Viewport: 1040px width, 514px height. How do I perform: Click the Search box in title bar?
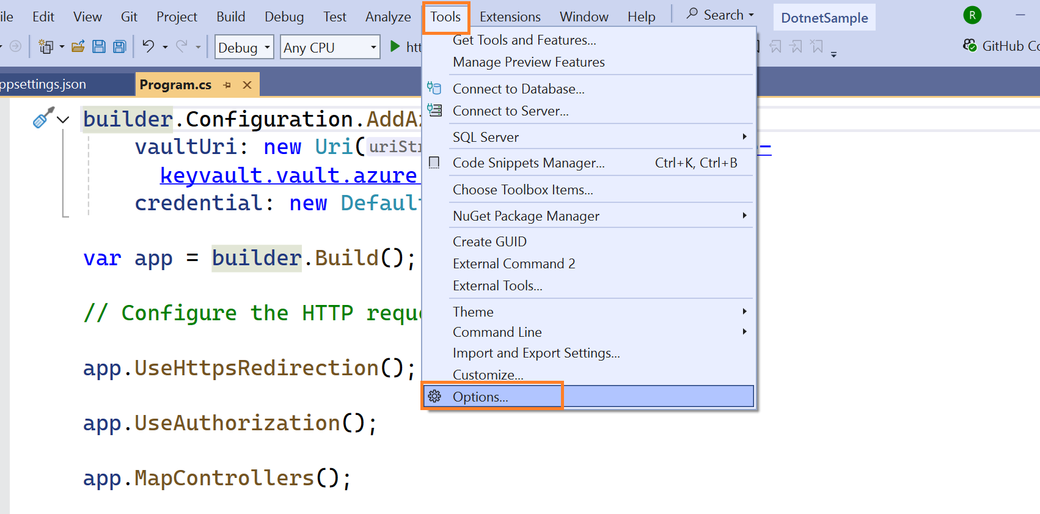click(720, 15)
